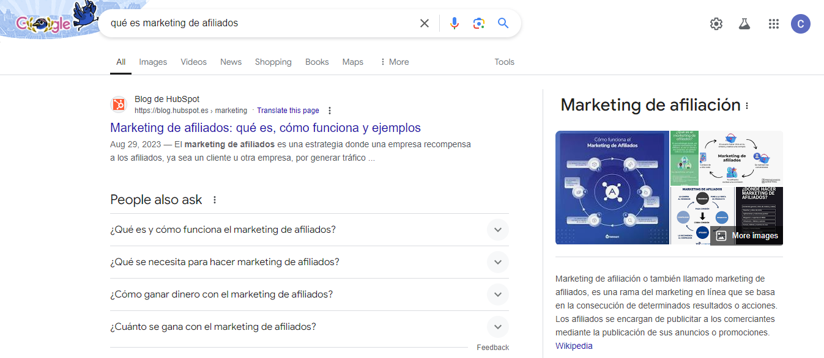This screenshot has height=358, width=824.
Task: Clear the search query with the X
Action: 425,23
